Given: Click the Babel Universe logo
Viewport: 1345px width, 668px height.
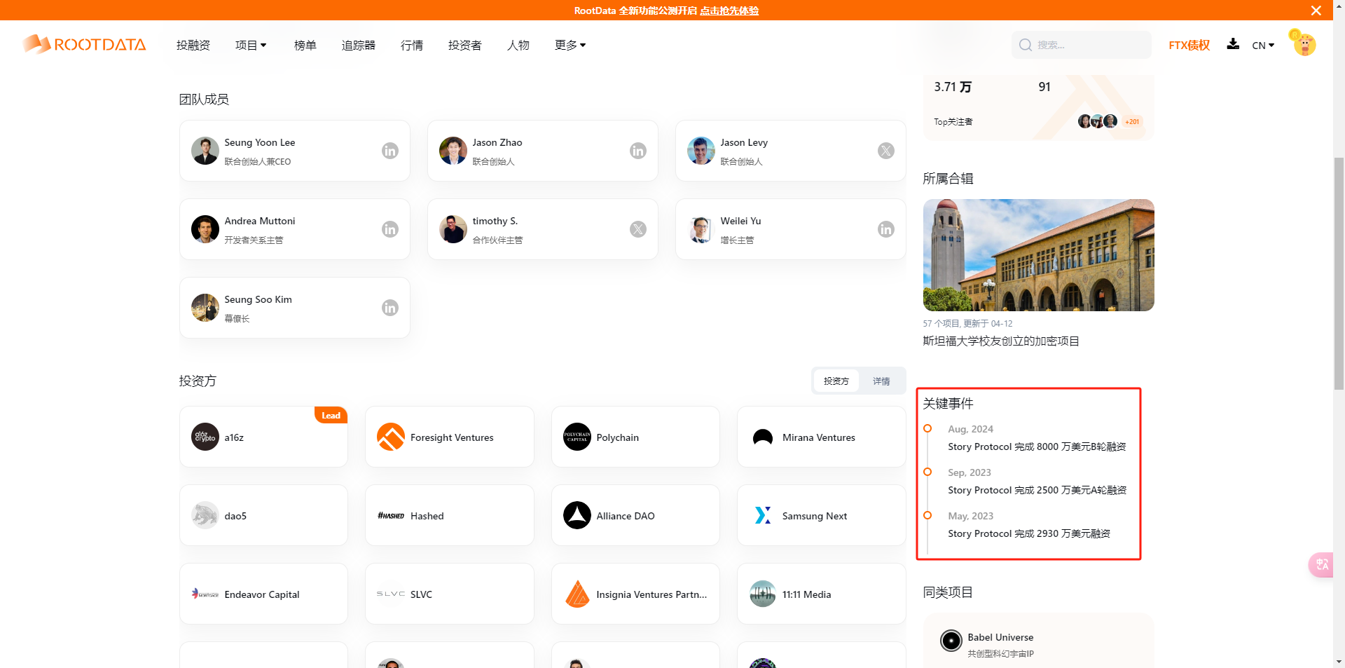Looking at the screenshot, I should click(951, 640).
